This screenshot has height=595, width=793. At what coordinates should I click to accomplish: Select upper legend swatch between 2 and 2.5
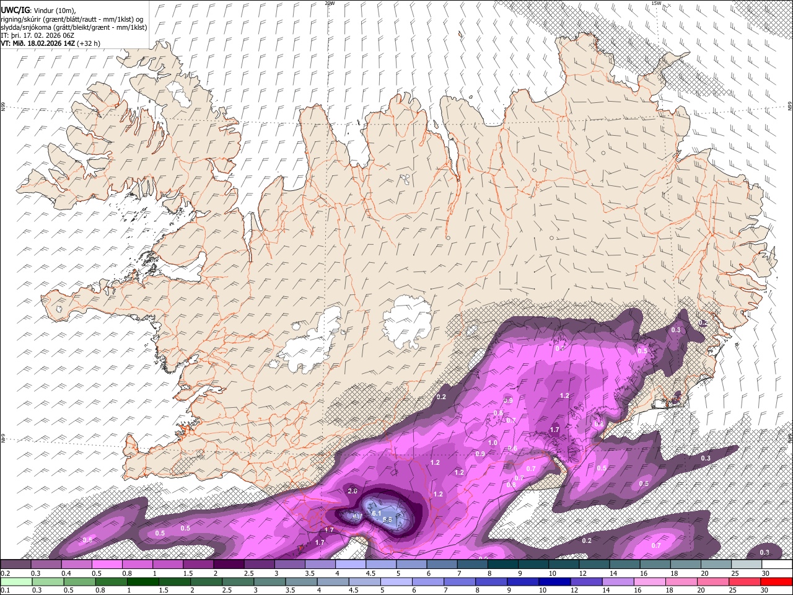coord(229,565)
